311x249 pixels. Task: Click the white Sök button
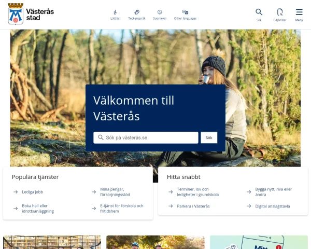point(209,137)
